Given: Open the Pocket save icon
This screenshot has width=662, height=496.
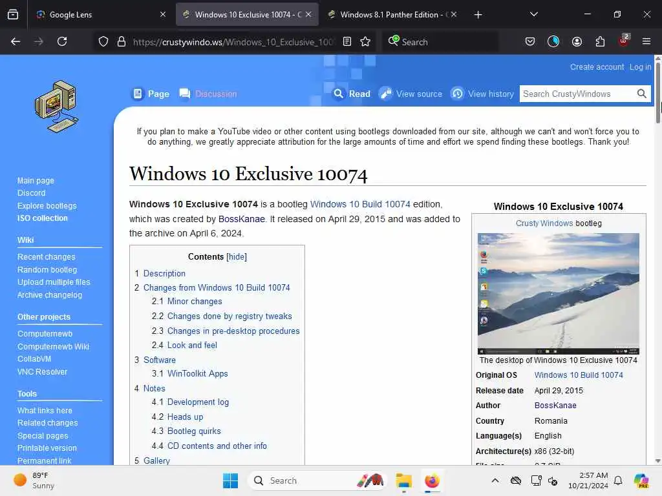Looking at the screenshot, I should click(530, 41).
